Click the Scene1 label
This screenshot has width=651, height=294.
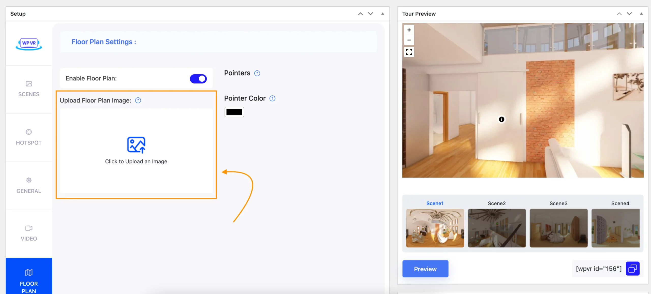click(435, 203)
